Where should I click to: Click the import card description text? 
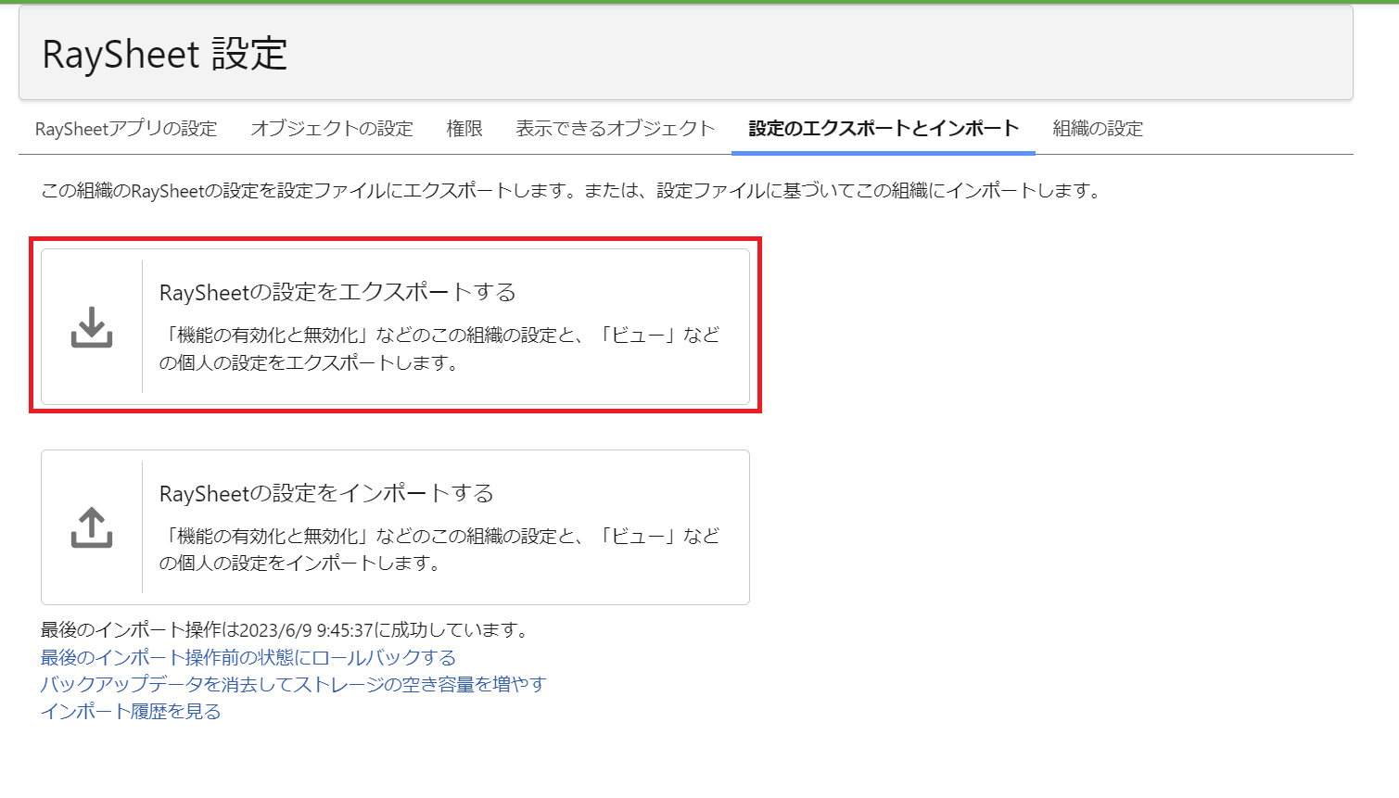pyautogui.click(x=439, y=550)
